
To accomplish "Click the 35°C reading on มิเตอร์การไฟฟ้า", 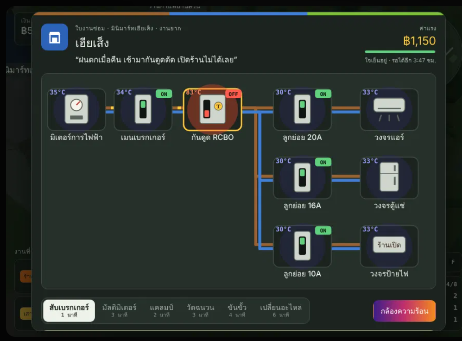I will 57,92.
